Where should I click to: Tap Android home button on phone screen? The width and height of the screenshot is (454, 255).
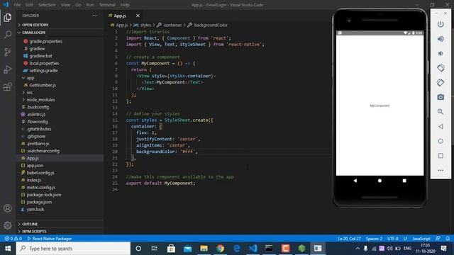pyautogui.click(x=380, y=181)
